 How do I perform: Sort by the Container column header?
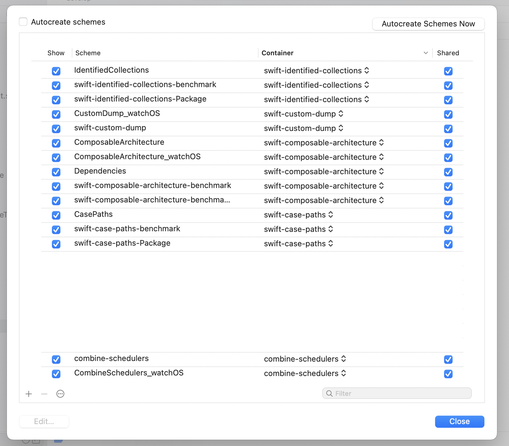(x=277, y=53)
